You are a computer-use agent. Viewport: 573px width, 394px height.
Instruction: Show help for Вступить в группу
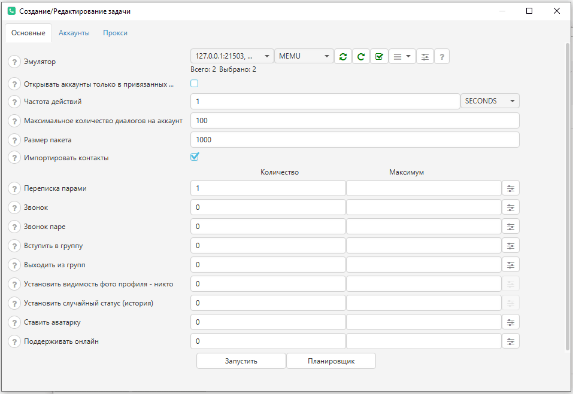pyautogui.click(x=14, y=246)
